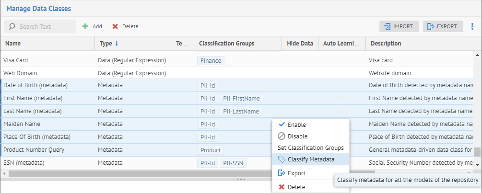Open Set Classification Groups menu entry
482x193 pixels.
click(310, 148)
